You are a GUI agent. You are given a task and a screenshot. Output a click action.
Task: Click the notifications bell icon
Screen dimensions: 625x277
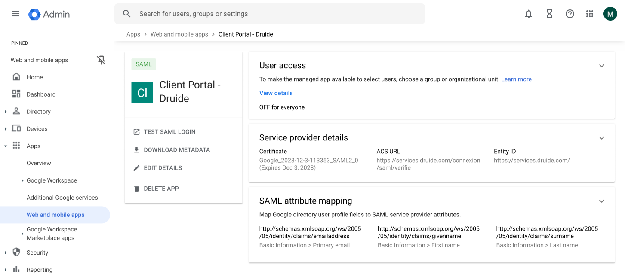(x=529, y=14)
